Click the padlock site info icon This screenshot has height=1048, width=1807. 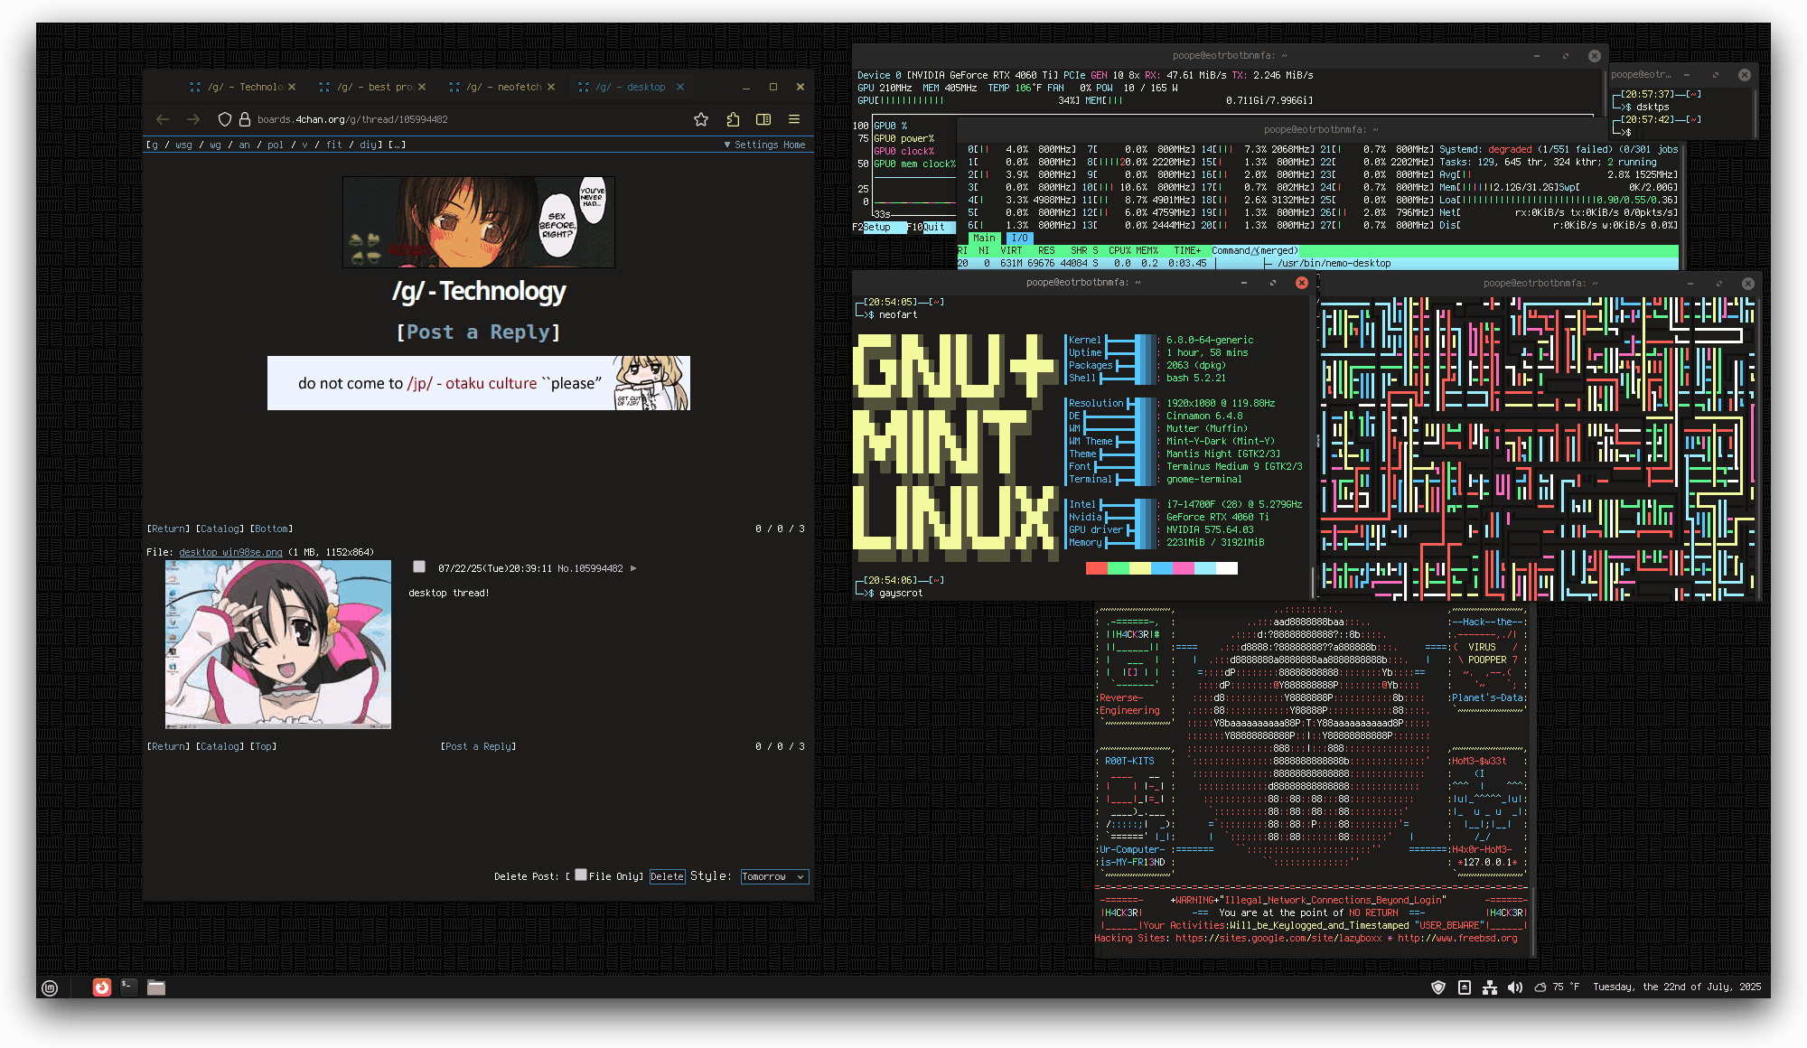tap(245, 119)
